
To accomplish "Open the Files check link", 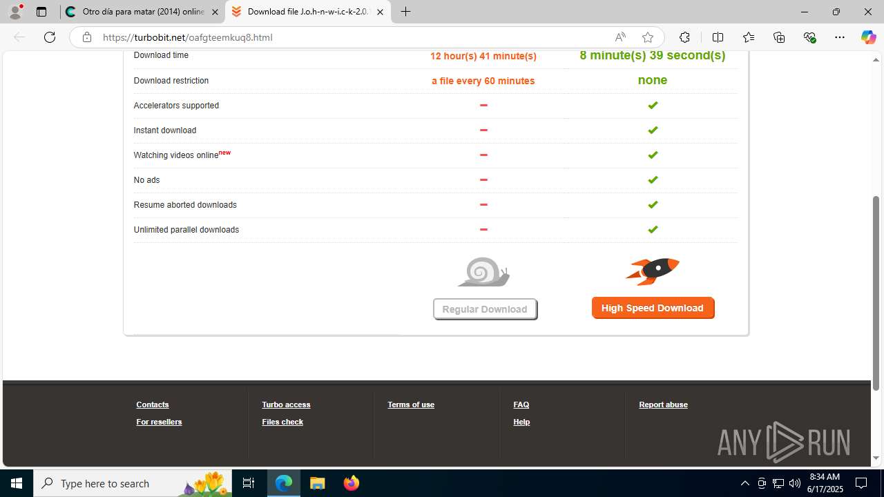I will point(282,422).
